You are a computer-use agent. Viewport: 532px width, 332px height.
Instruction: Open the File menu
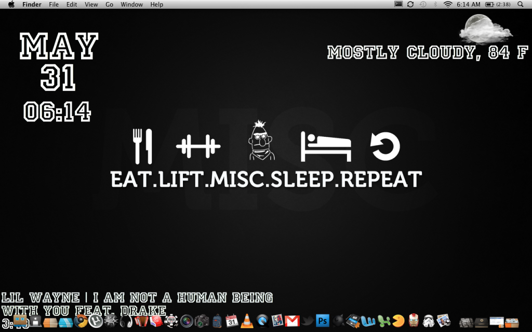coord(54,4)
